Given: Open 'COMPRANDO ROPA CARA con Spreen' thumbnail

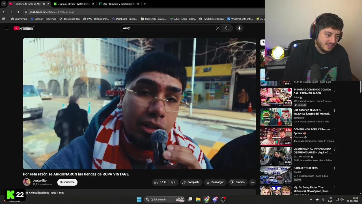Looking at the screenshot, I should pyautogui.click(x=276, y=136).
